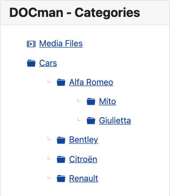This screenshot has width=170, height=196.
Task: Click the folder icon next to Citroën
Action: 61,159
